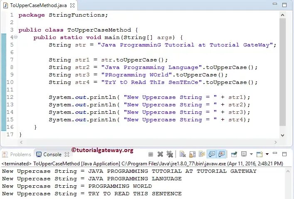Viewport: 294px width, 199px height.
Task: Click 'str2' in the println on line 13
Action: point(236,105)
